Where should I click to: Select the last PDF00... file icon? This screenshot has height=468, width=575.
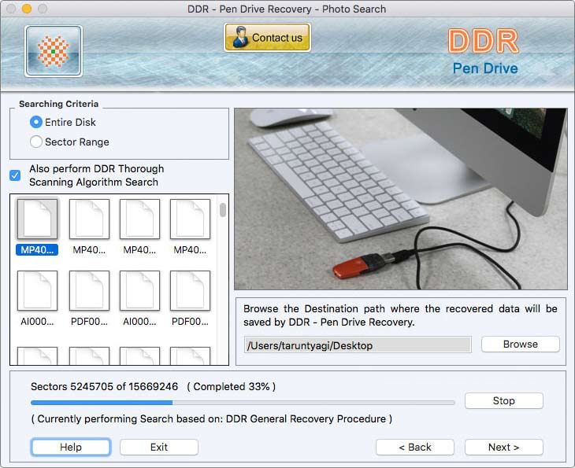(x=191, y=290)
